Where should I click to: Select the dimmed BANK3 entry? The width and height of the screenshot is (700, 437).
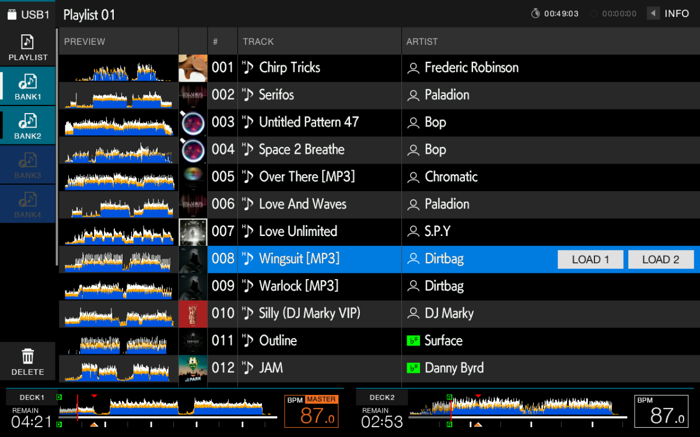point(27,164)
